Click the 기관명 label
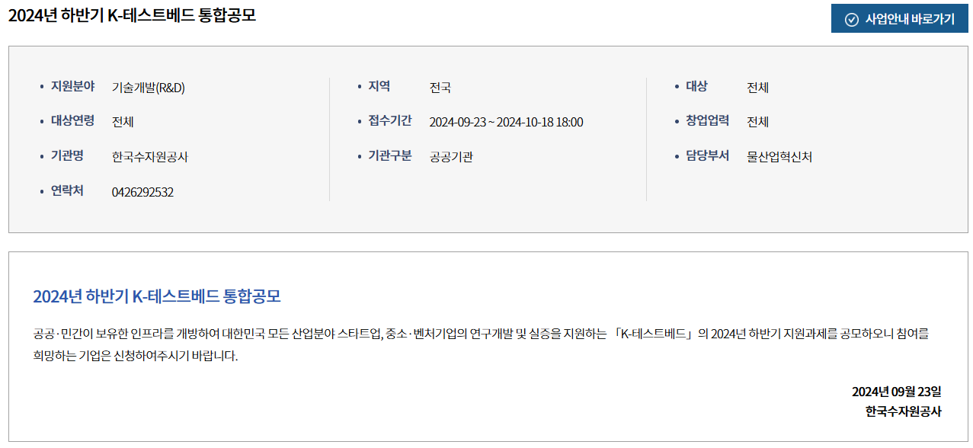 (67, 155)
